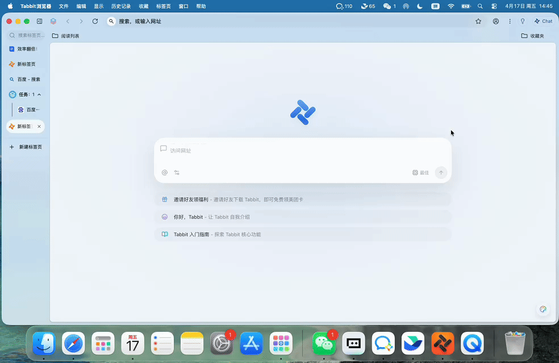The width and height of the screenshot is (559, 363).
Task: Open WeChat from the Dock
Action: click(x=324, y=343)
